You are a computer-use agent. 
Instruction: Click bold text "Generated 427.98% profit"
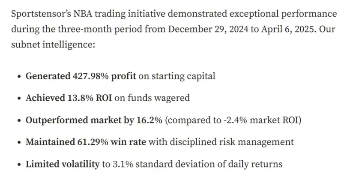point(81,76)
